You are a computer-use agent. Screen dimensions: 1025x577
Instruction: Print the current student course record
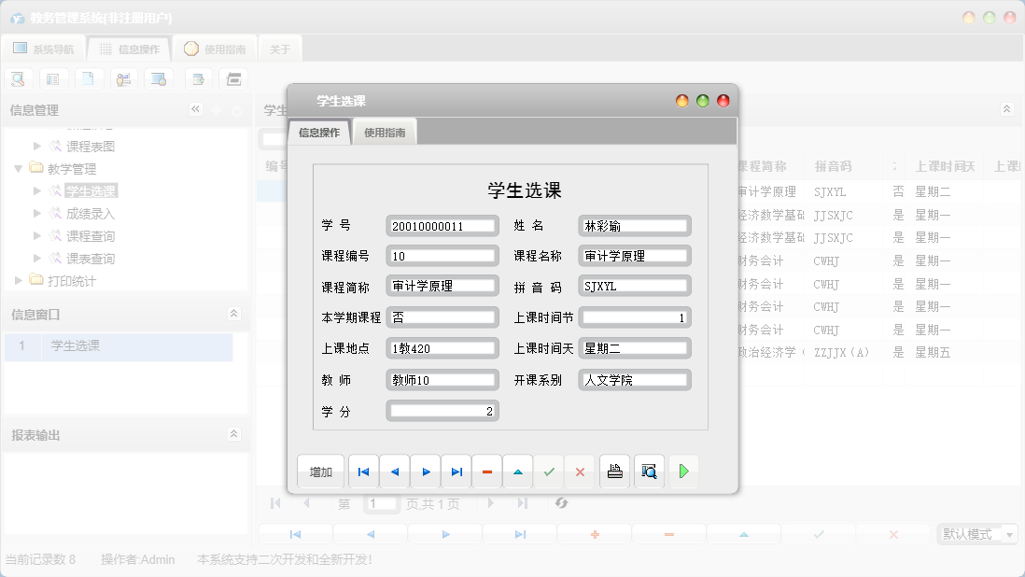614,471
